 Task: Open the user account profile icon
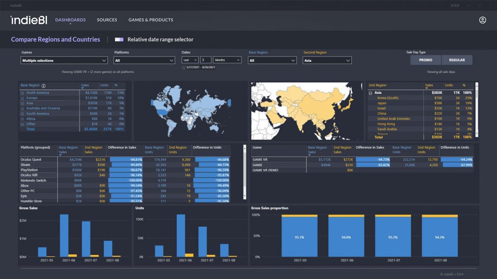483,20
